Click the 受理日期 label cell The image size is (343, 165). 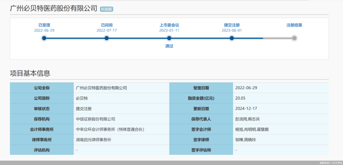coord(201,88)
